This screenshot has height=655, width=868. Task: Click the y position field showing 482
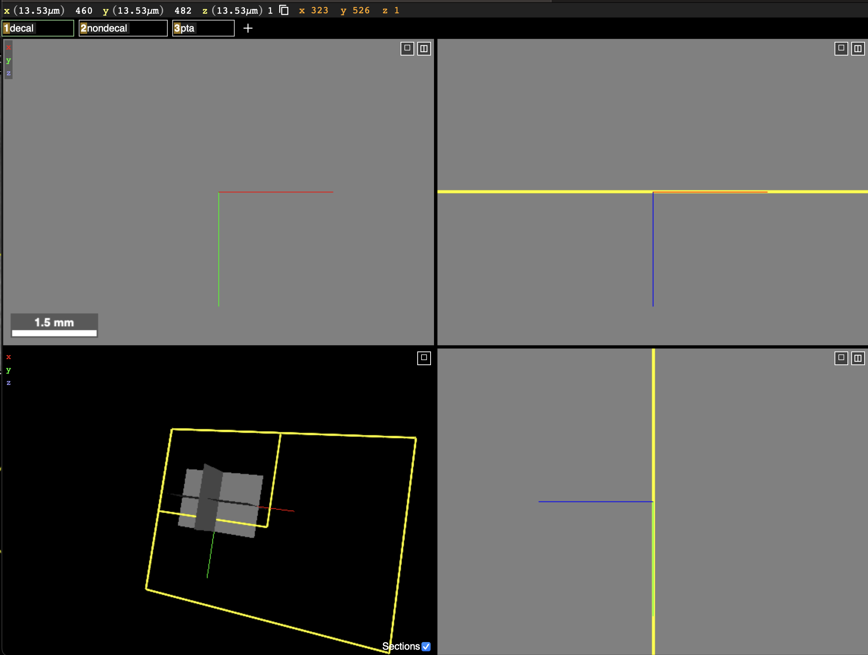pyautogui.click(x=183, y=11)
